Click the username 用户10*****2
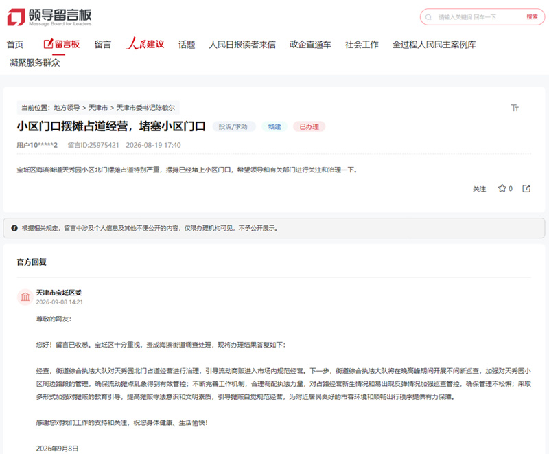This screenshot has height=454, width=549. 37,145
